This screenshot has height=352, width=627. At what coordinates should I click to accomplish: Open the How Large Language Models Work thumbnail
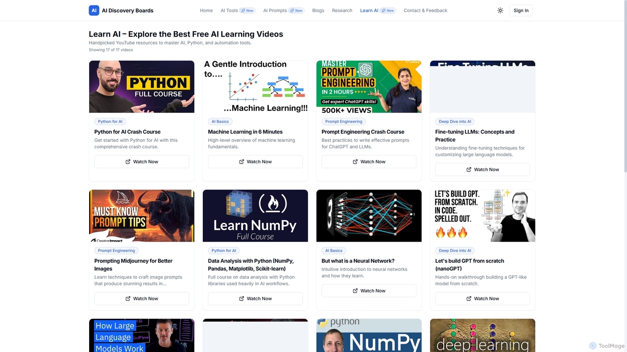(x=142, y=335)
